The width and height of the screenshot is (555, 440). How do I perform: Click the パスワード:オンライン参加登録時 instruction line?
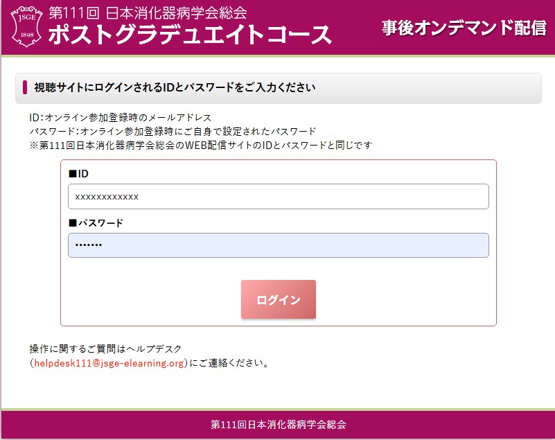coord(173,132)
